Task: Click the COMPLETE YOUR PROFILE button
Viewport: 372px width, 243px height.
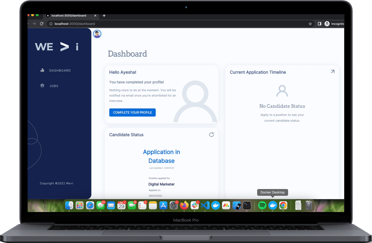Action: [x=132, y=112]
